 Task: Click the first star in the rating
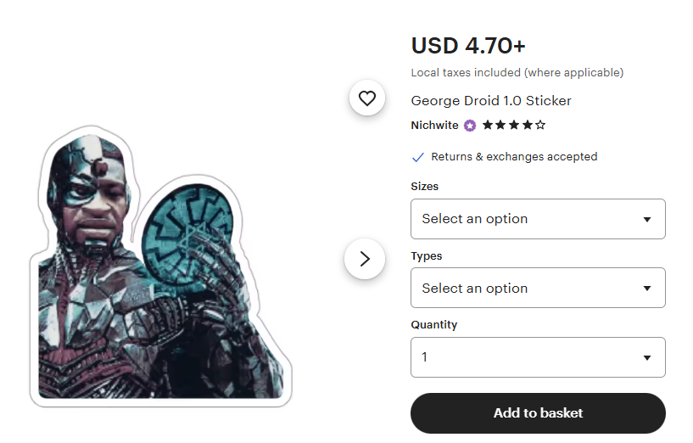[x=488, y=125]
